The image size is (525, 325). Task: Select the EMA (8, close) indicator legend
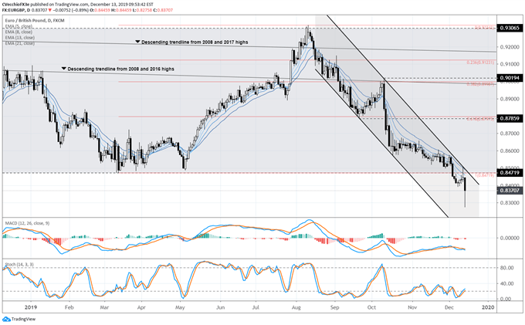(19, 32)
